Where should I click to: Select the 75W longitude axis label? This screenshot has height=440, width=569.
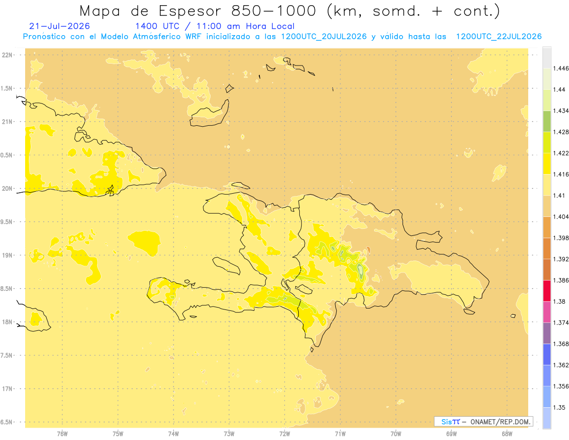118,433
